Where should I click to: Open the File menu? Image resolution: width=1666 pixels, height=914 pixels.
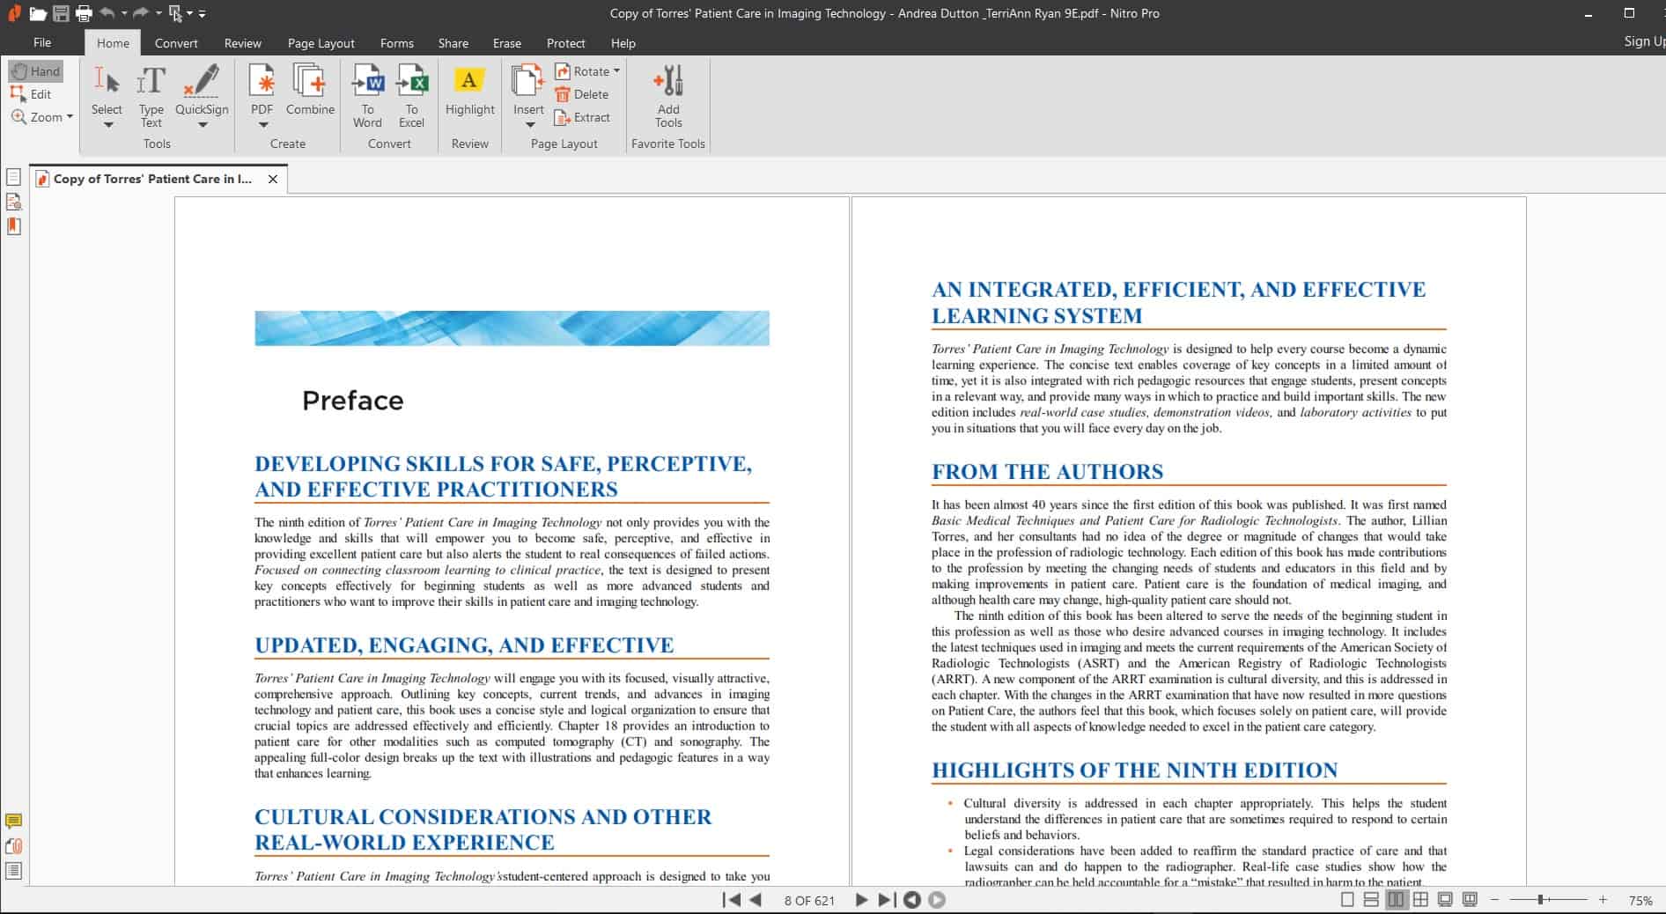tap(42, 43)
